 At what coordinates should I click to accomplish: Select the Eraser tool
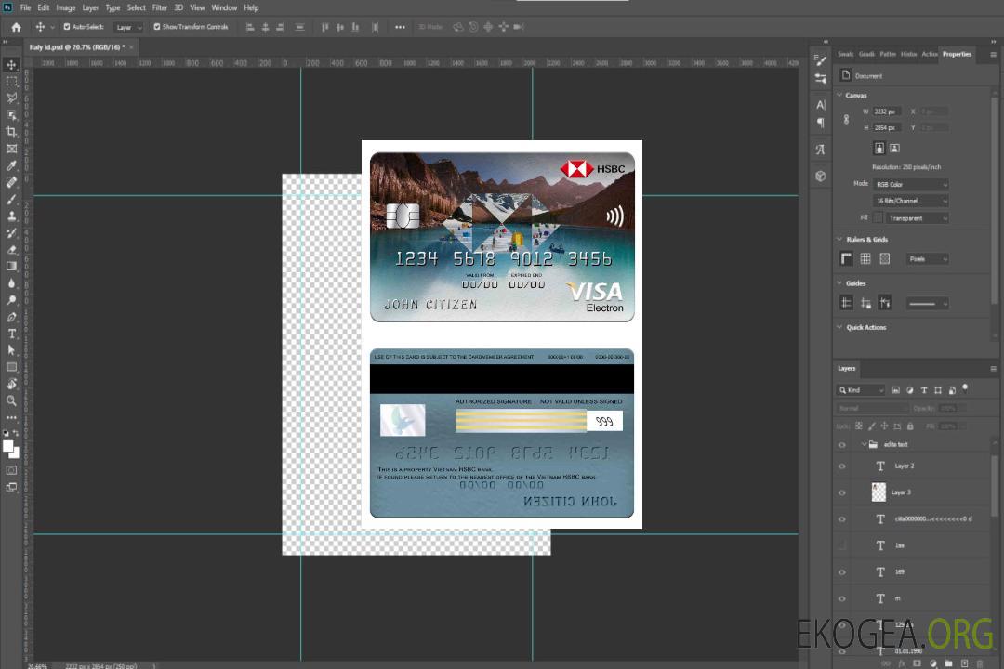11,250
